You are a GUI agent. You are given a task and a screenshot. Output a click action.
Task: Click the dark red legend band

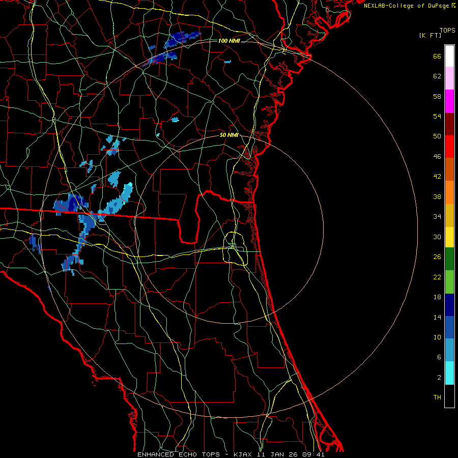coord(449,124)
